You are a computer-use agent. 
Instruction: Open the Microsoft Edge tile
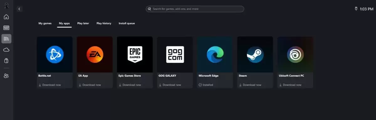click(215, 62)
